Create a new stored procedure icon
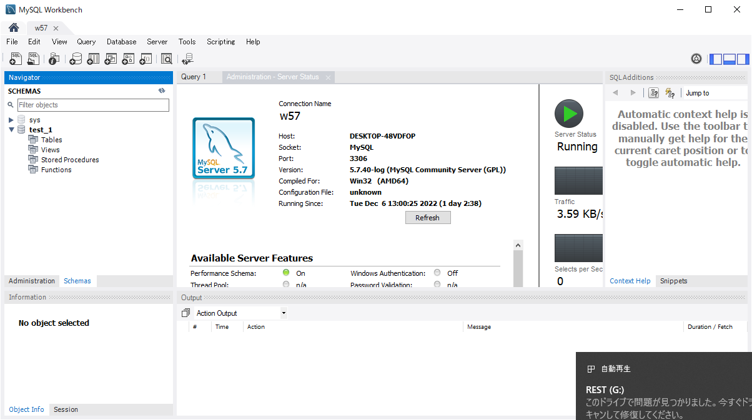 [x=128, y=59]
